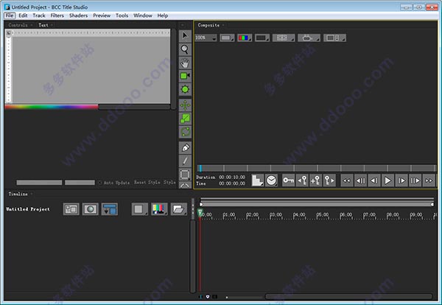Click the 05:00 mark on timeline ruler

click(x=323, y=215)
